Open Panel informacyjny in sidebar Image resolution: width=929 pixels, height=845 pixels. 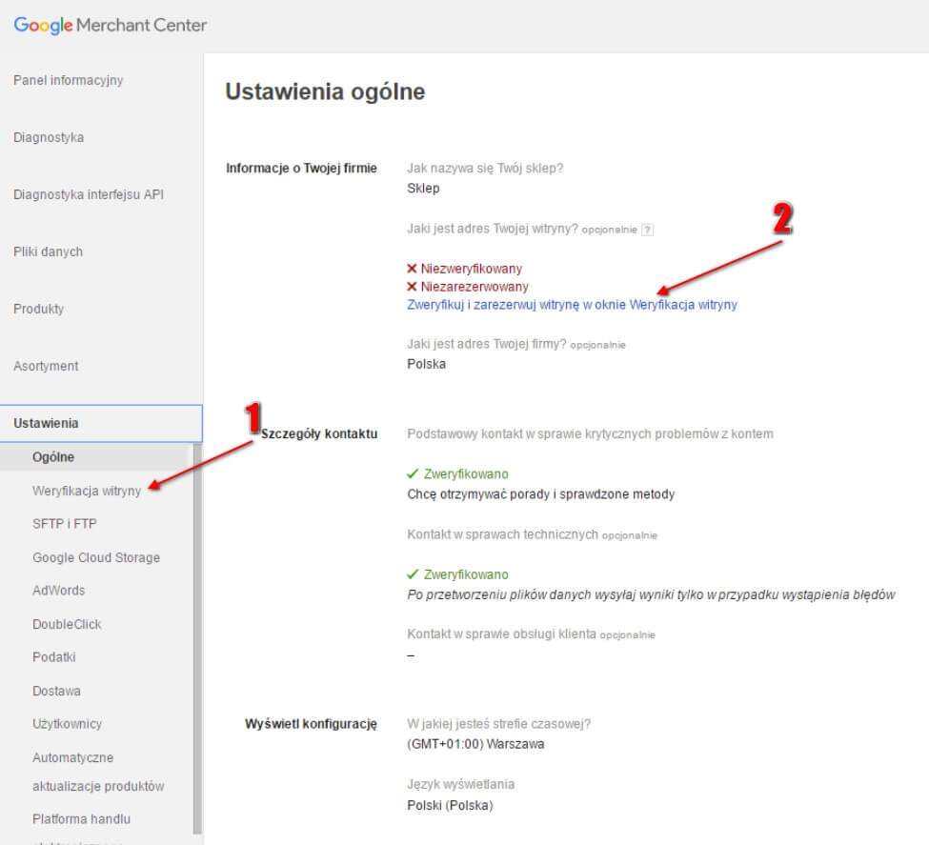click(x=69, y=80)
